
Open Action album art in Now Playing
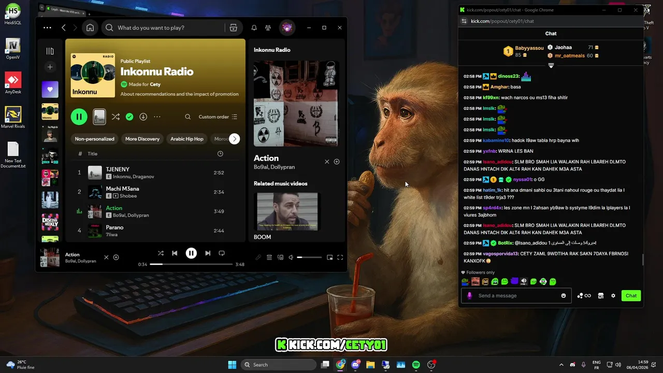coord(297,104)
